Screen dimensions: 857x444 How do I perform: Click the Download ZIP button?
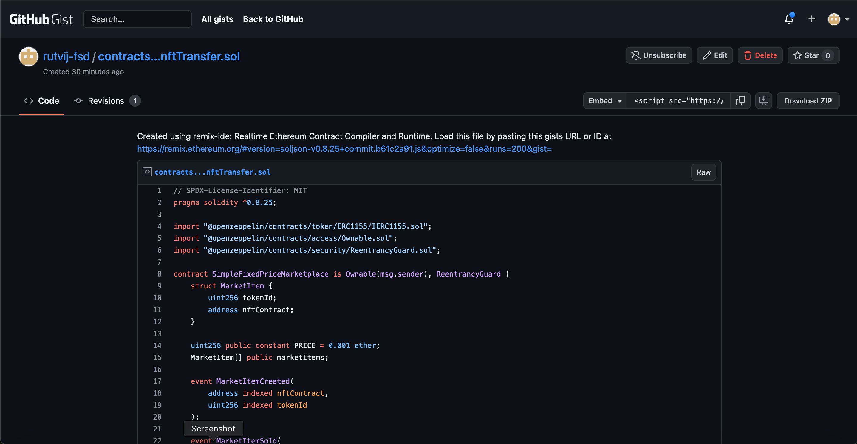[808, 100]
